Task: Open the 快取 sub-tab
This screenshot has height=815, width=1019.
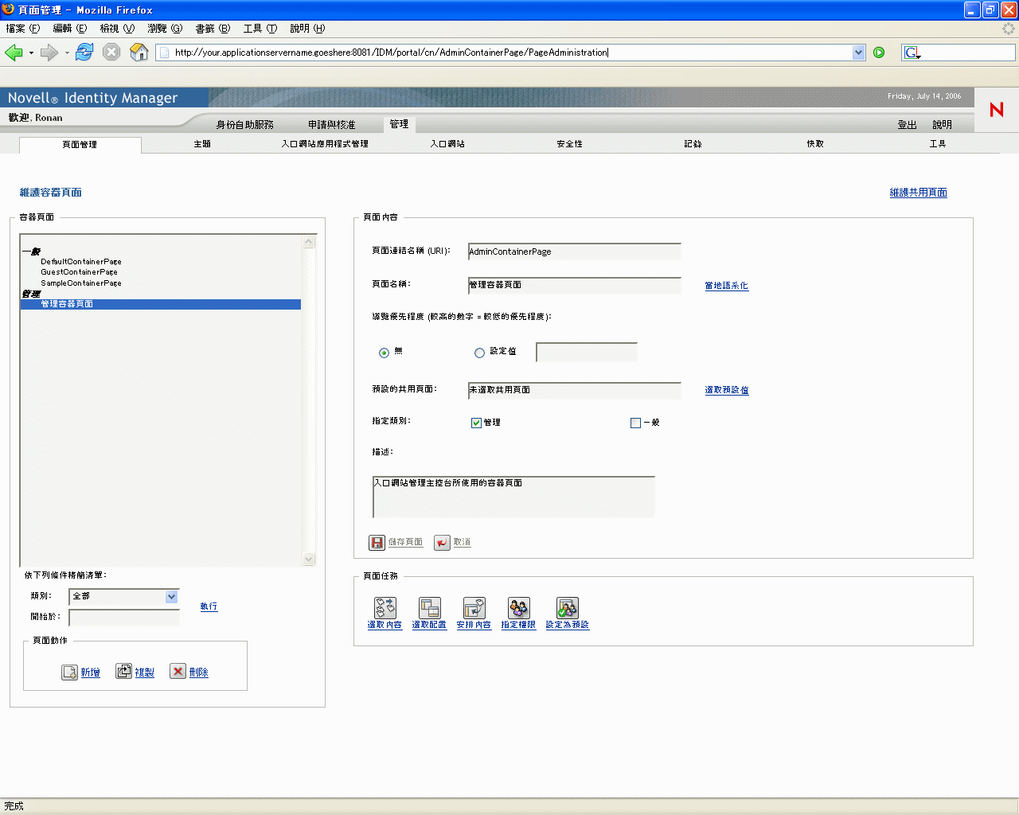Action: pos(815,144)
